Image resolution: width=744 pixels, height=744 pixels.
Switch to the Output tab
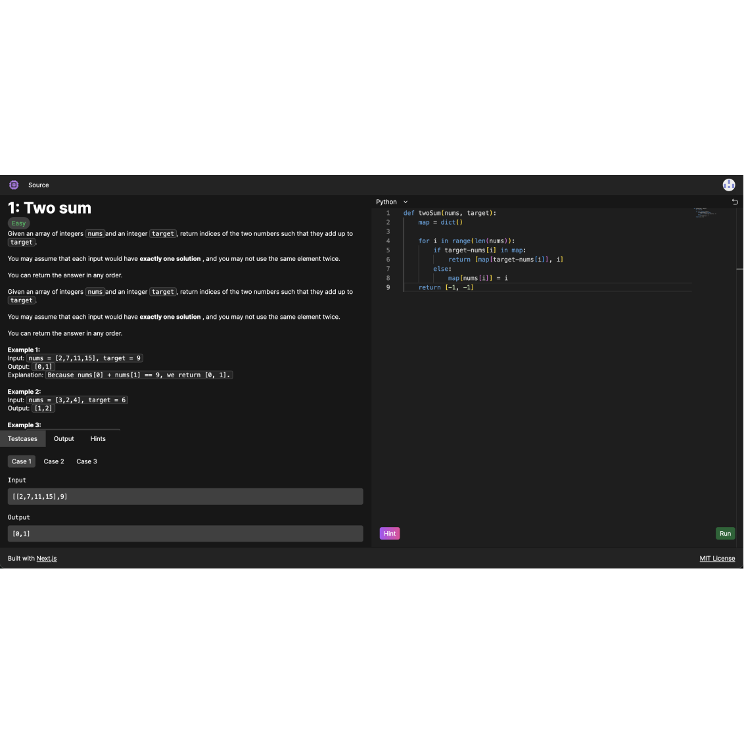pos(63,438)
